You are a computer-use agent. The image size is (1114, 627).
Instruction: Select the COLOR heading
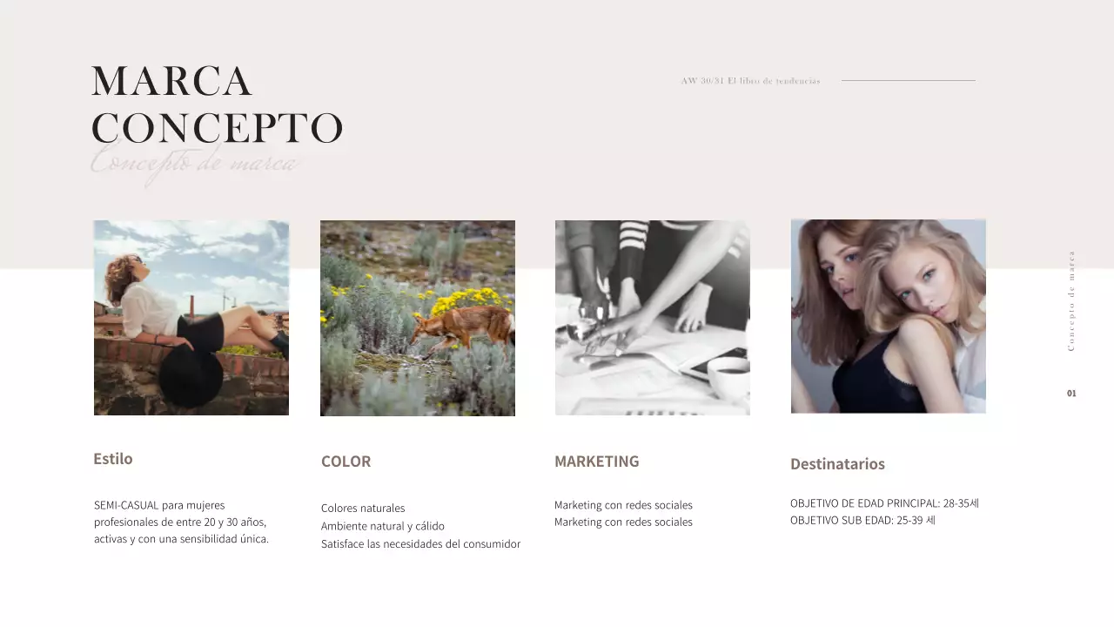pos(346,462)
